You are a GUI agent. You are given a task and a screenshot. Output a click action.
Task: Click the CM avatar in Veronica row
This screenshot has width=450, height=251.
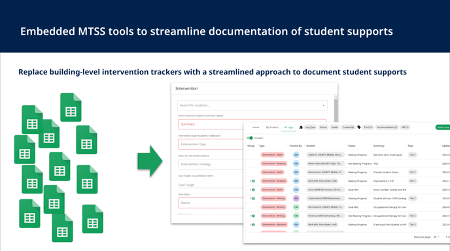click(296, 216)
